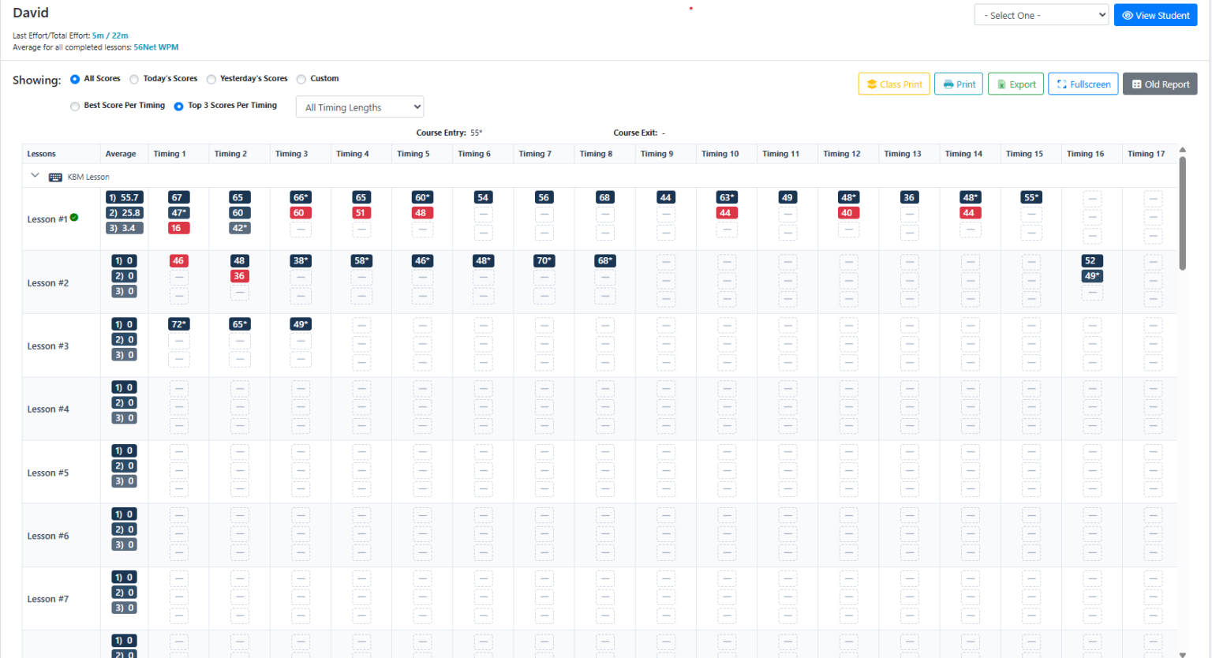Click the Timing 1 column header
The height and width of the screenshot is (658, 1212).
(x=170, y=154)
